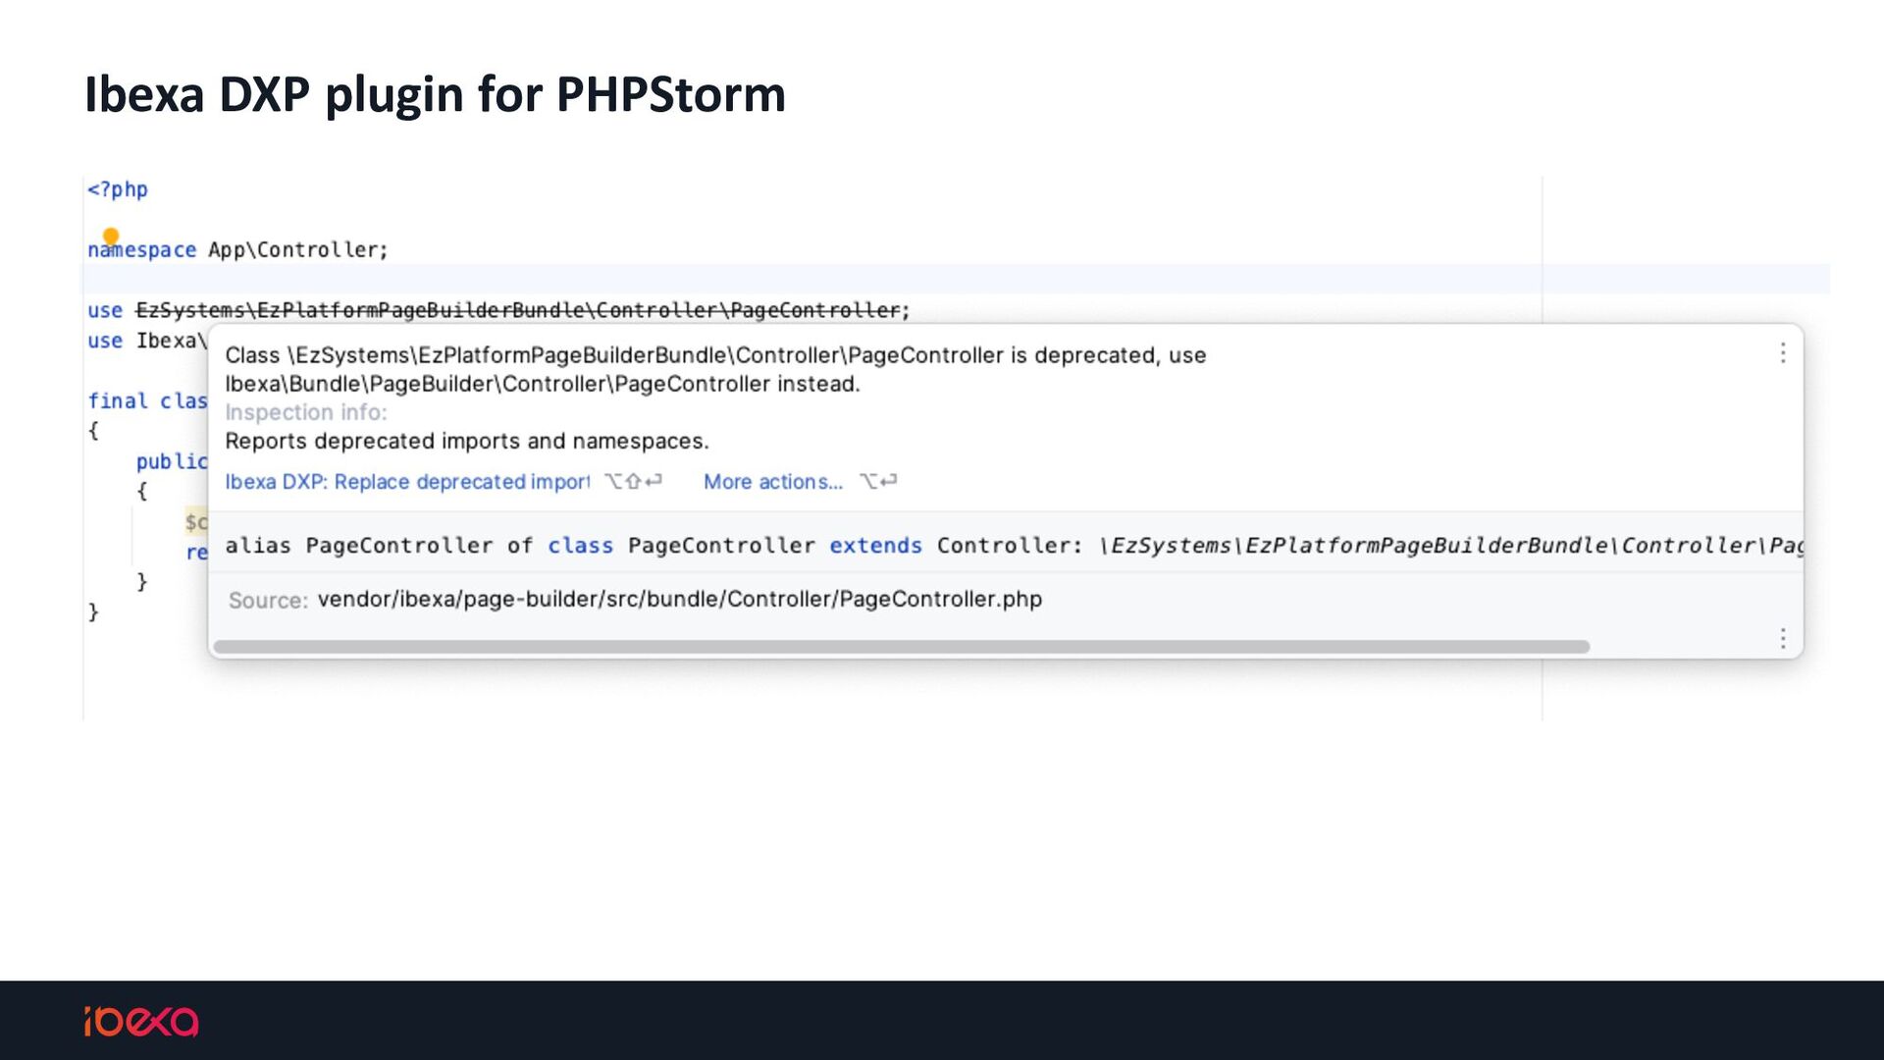Click the popup's horizontal scrollbar

(x=901, y=647)
